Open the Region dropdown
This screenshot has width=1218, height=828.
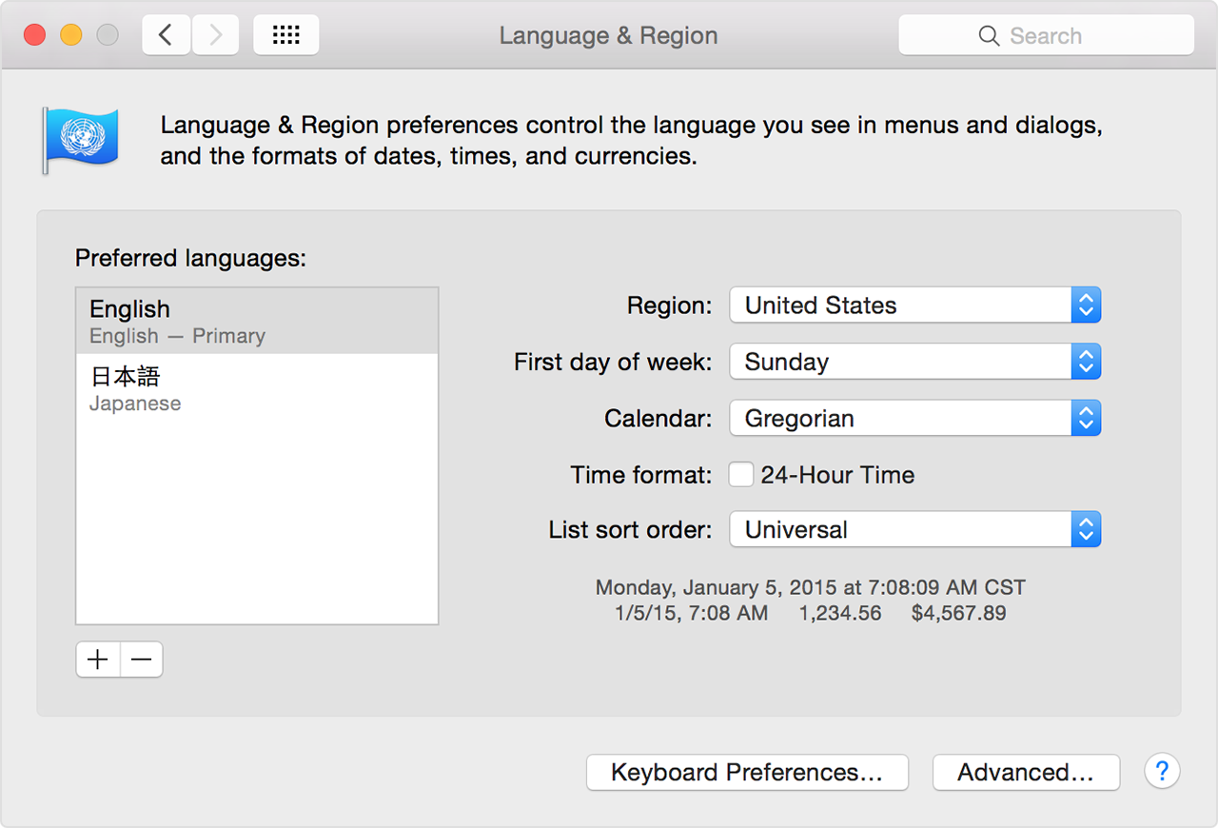tap(914, 306)
